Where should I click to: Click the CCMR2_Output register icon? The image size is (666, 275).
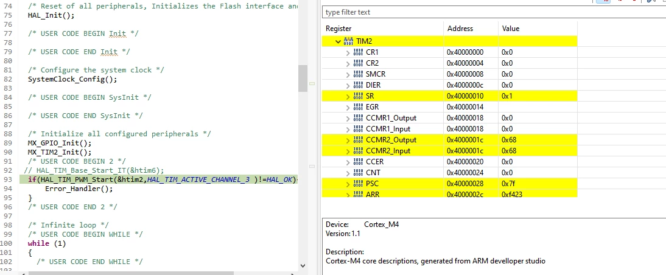click(x=358, y=140)
